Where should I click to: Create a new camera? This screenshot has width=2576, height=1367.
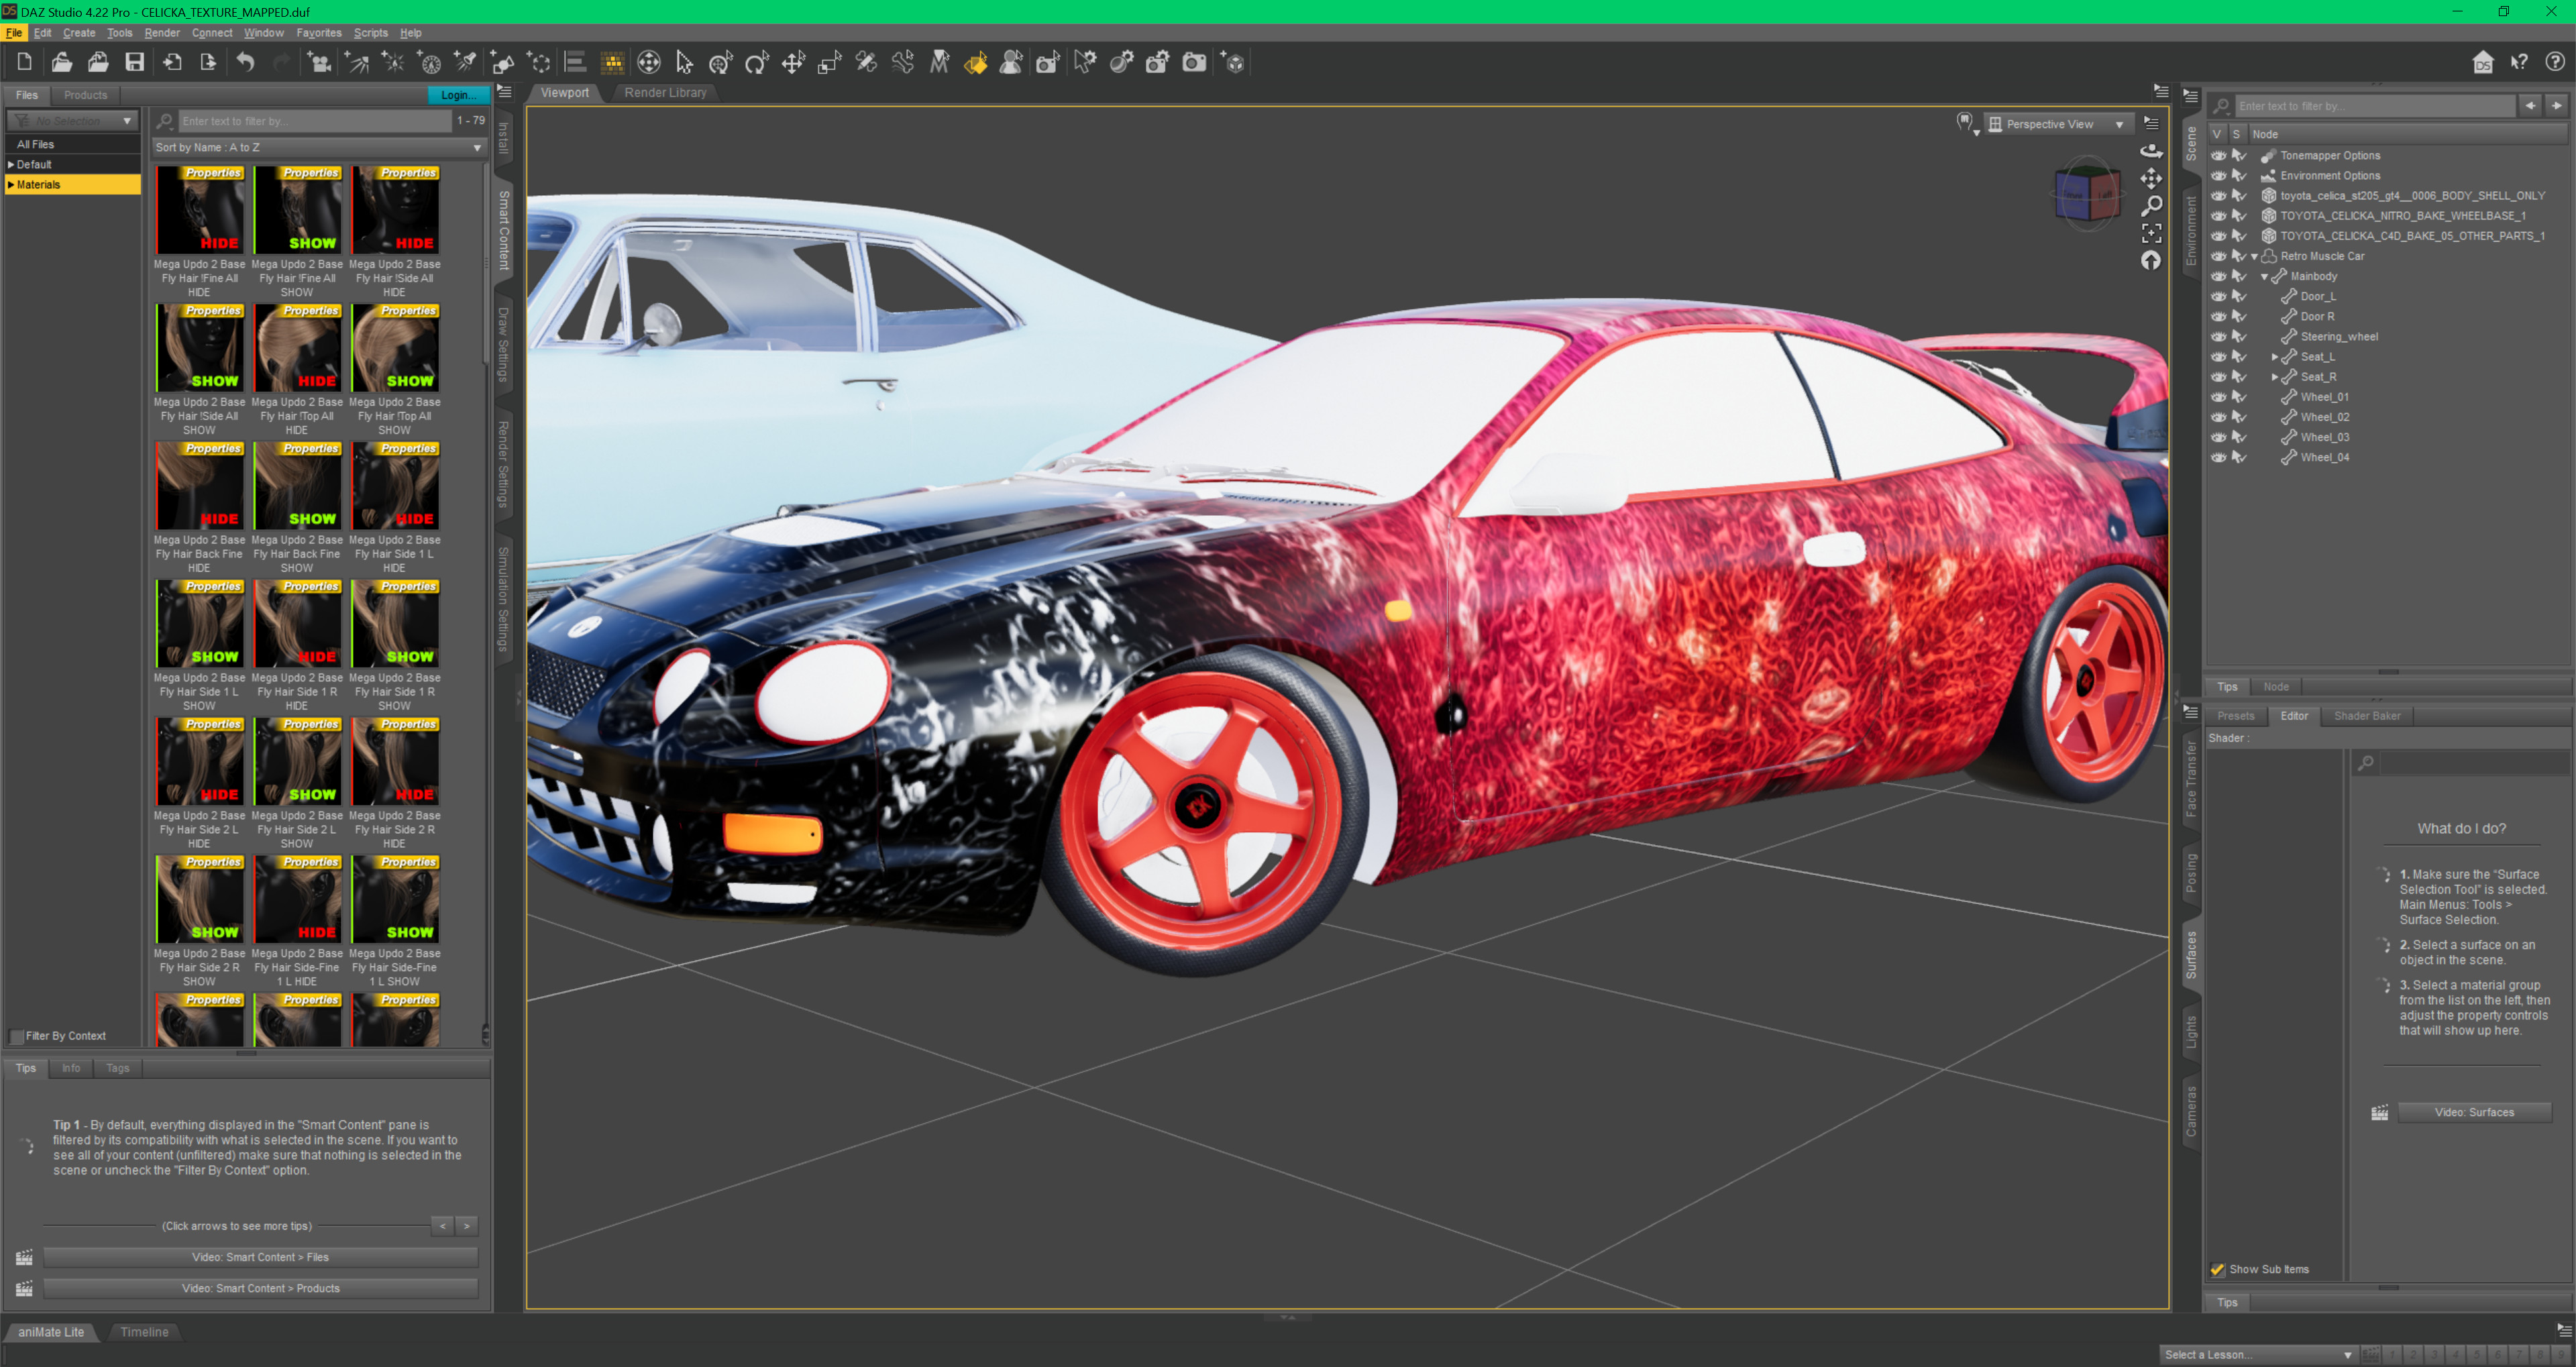pos(319,63)
